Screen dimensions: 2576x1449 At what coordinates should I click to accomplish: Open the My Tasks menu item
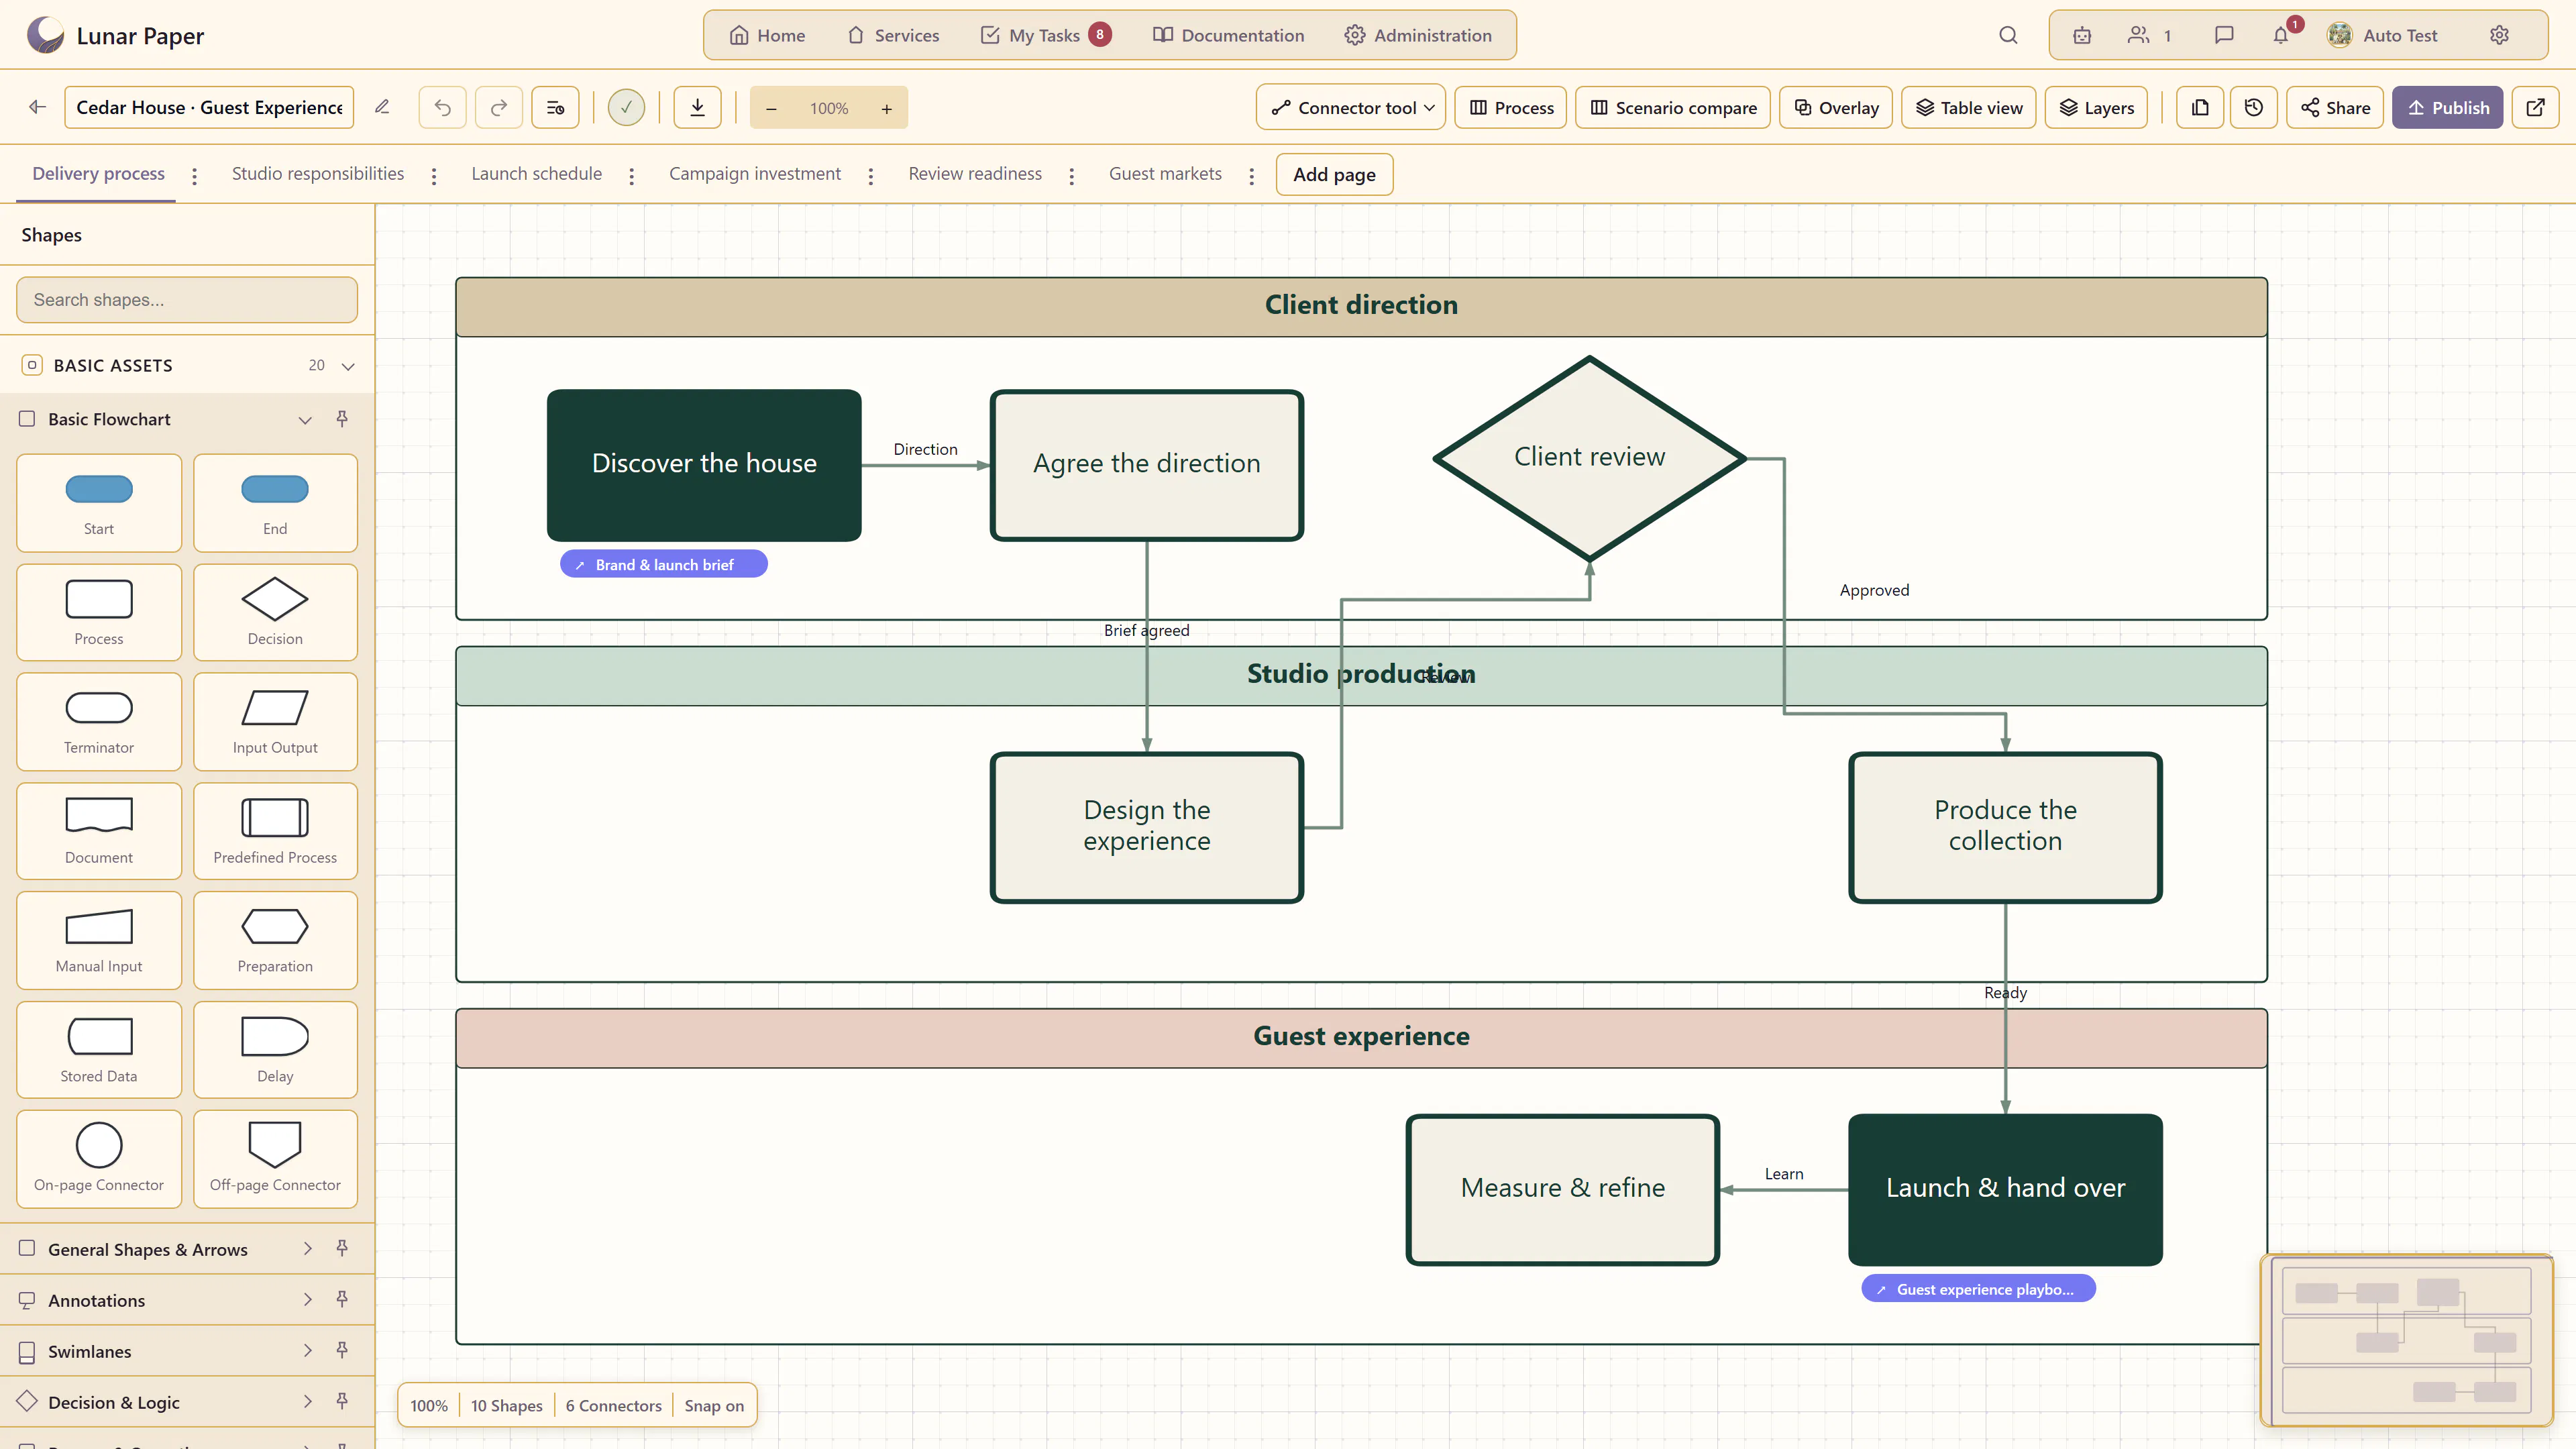pyautogui.click(x=1045, y=35)
